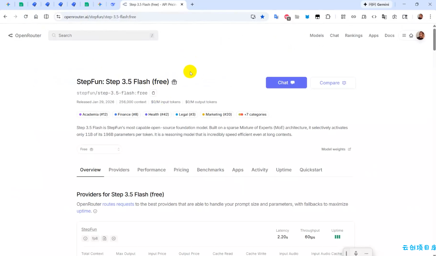The height and width of the screenshot is (256, 436).
Task: Open the user profile avatar menu
Action: coord(420,36)
